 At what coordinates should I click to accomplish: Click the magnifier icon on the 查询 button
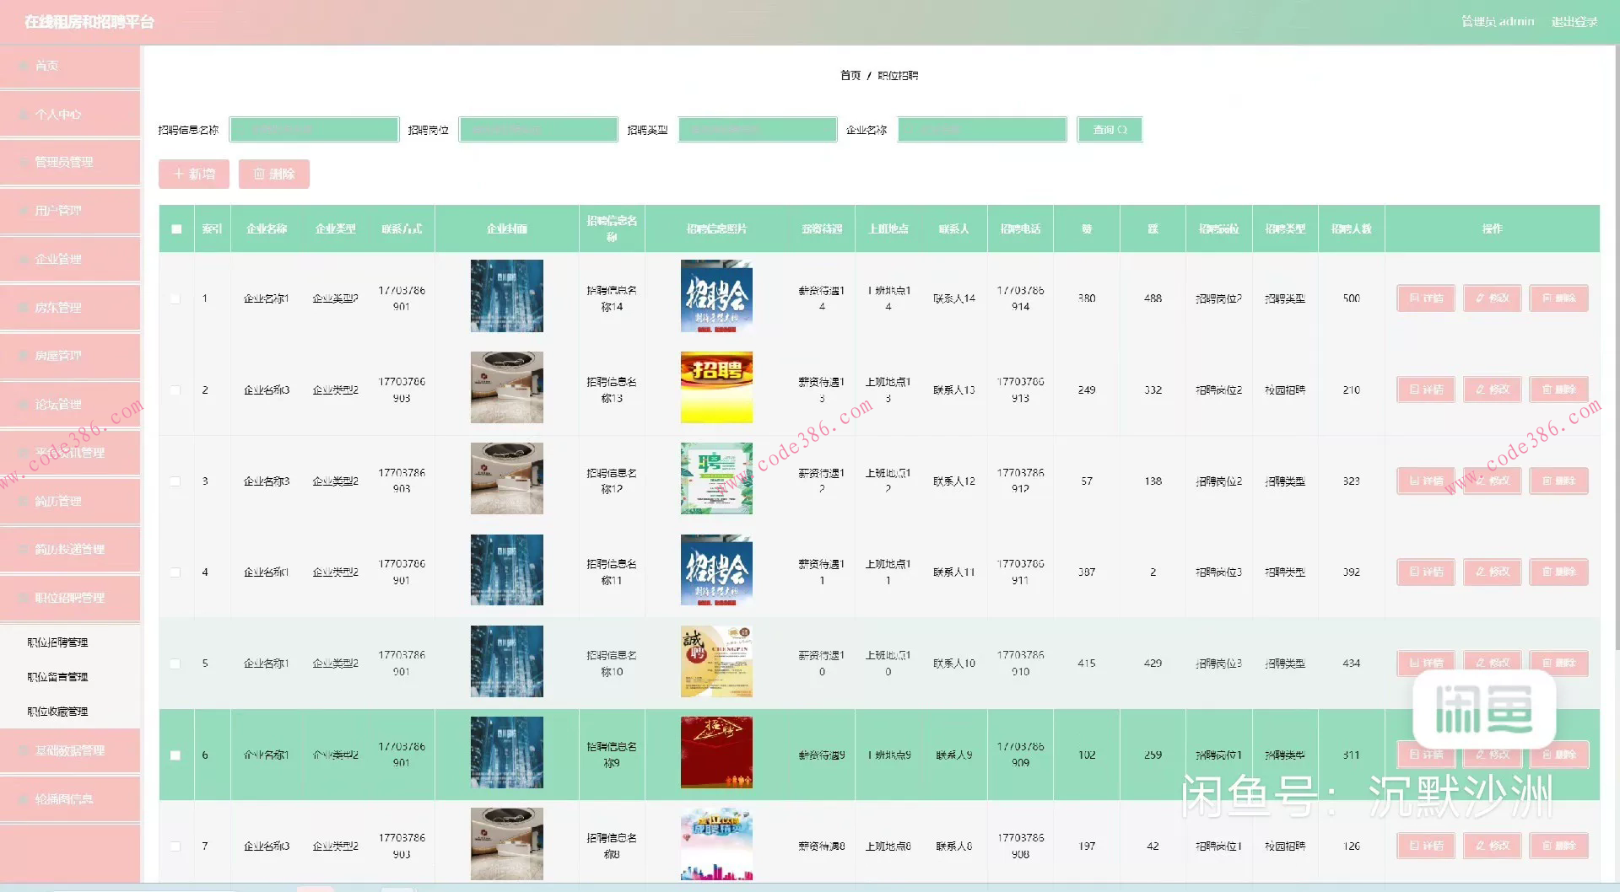(x=1122, y=129)
